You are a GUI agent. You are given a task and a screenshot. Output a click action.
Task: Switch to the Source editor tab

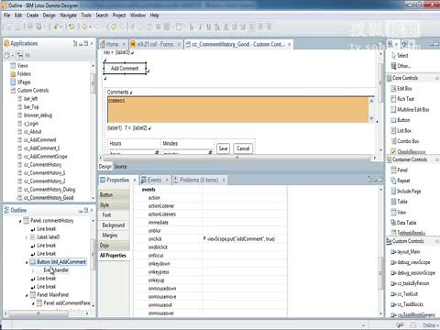pos(120,167)
